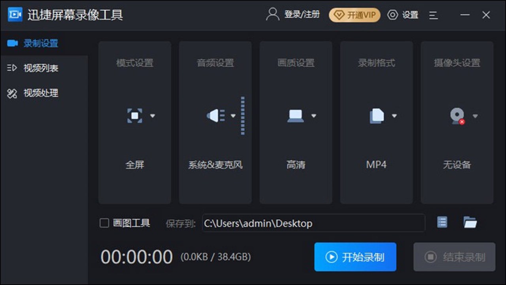This screenshot has height=285, width=506.
Task: Click the file format icon under 录制格式
Action: (377, 116)
